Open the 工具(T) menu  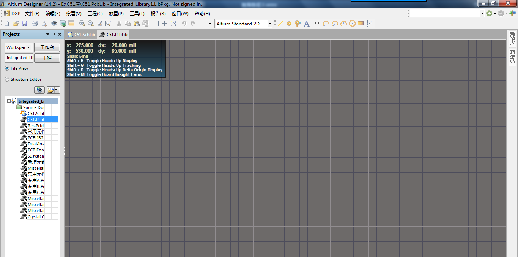pos(137,13)
